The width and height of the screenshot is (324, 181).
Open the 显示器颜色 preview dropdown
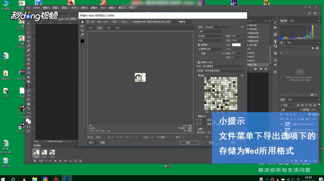(x=224, y=66)
